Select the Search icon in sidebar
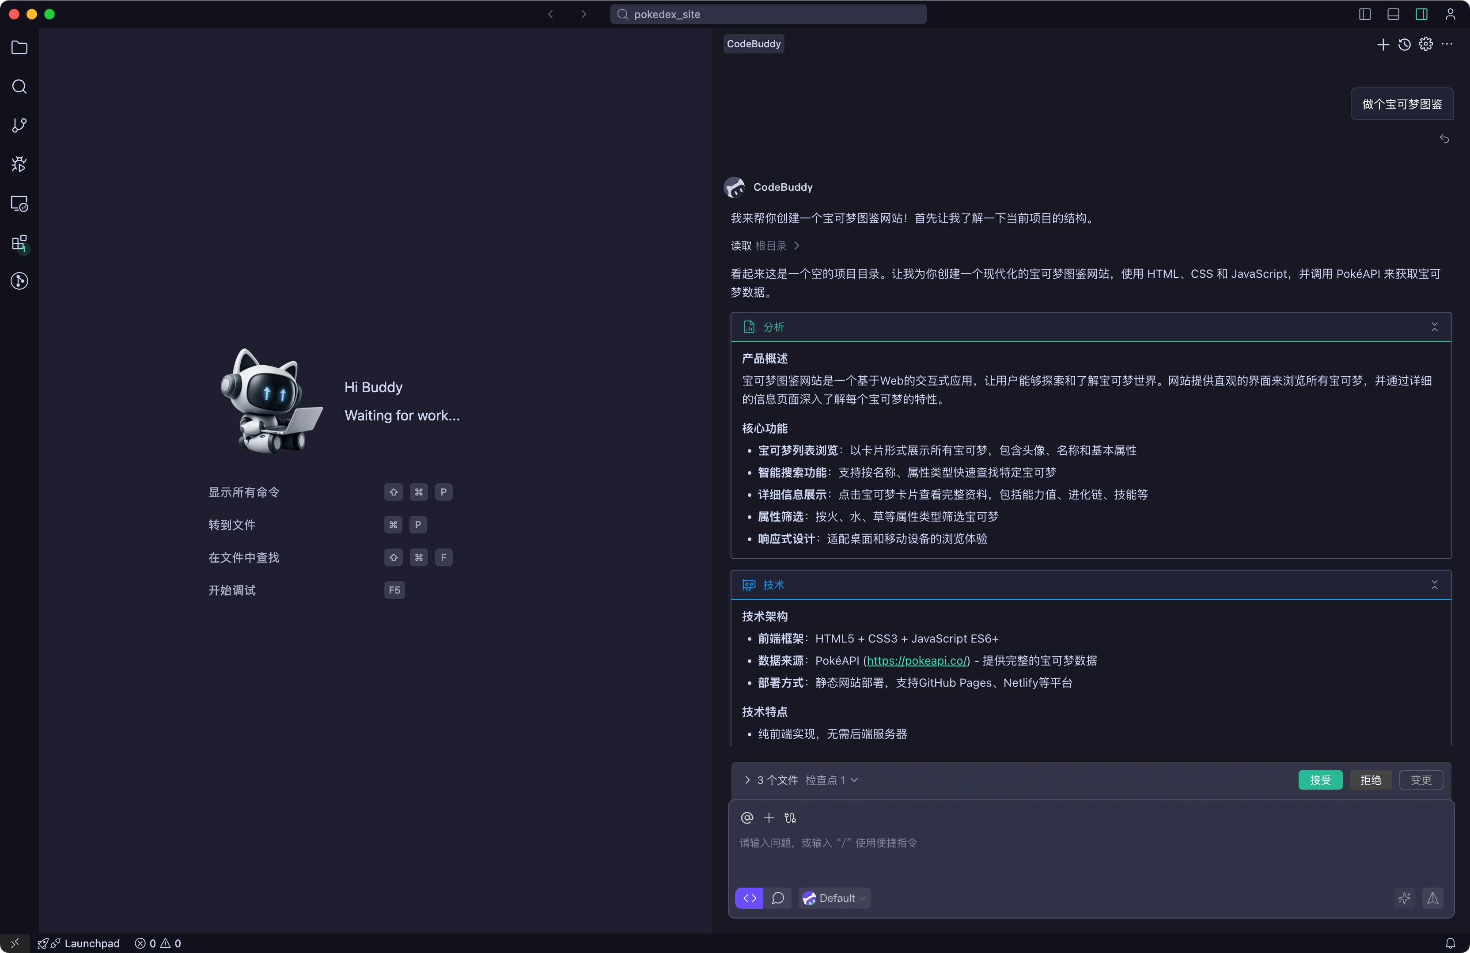The width and height of the screenshot is (1470, 953). [19, 87]
